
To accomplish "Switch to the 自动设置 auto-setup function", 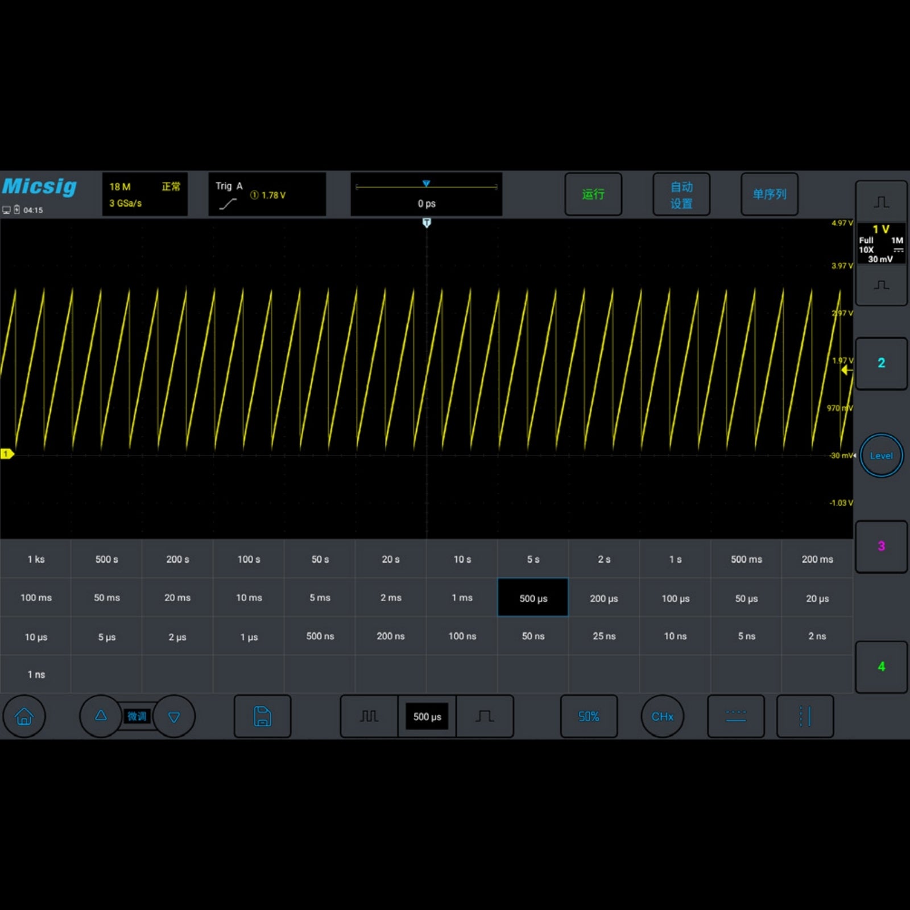I will 681,194.
